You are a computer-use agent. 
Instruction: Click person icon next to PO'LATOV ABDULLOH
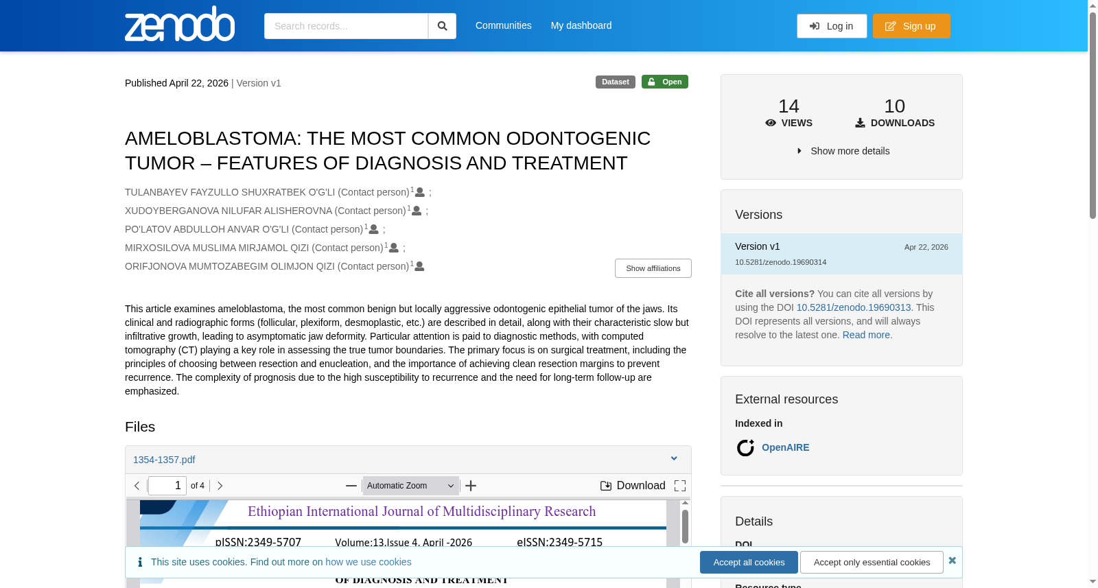(374, 230)
